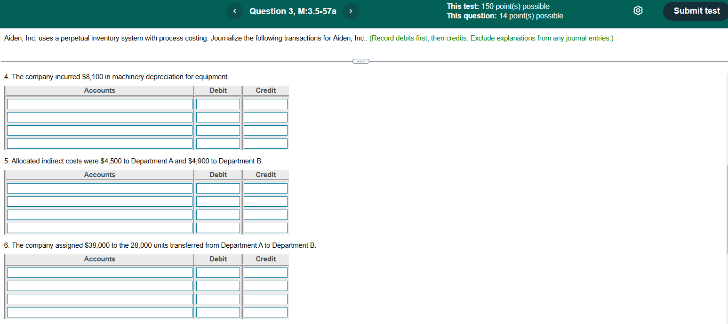Click third account field in transaction 4
This screenshot has width=728, height=324.
tap(100, 130)
